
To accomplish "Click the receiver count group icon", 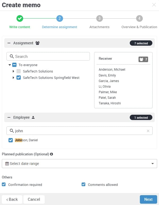I will click(x=141, y=59).
